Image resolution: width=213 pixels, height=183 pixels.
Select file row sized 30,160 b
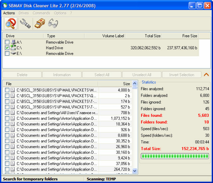67,152
